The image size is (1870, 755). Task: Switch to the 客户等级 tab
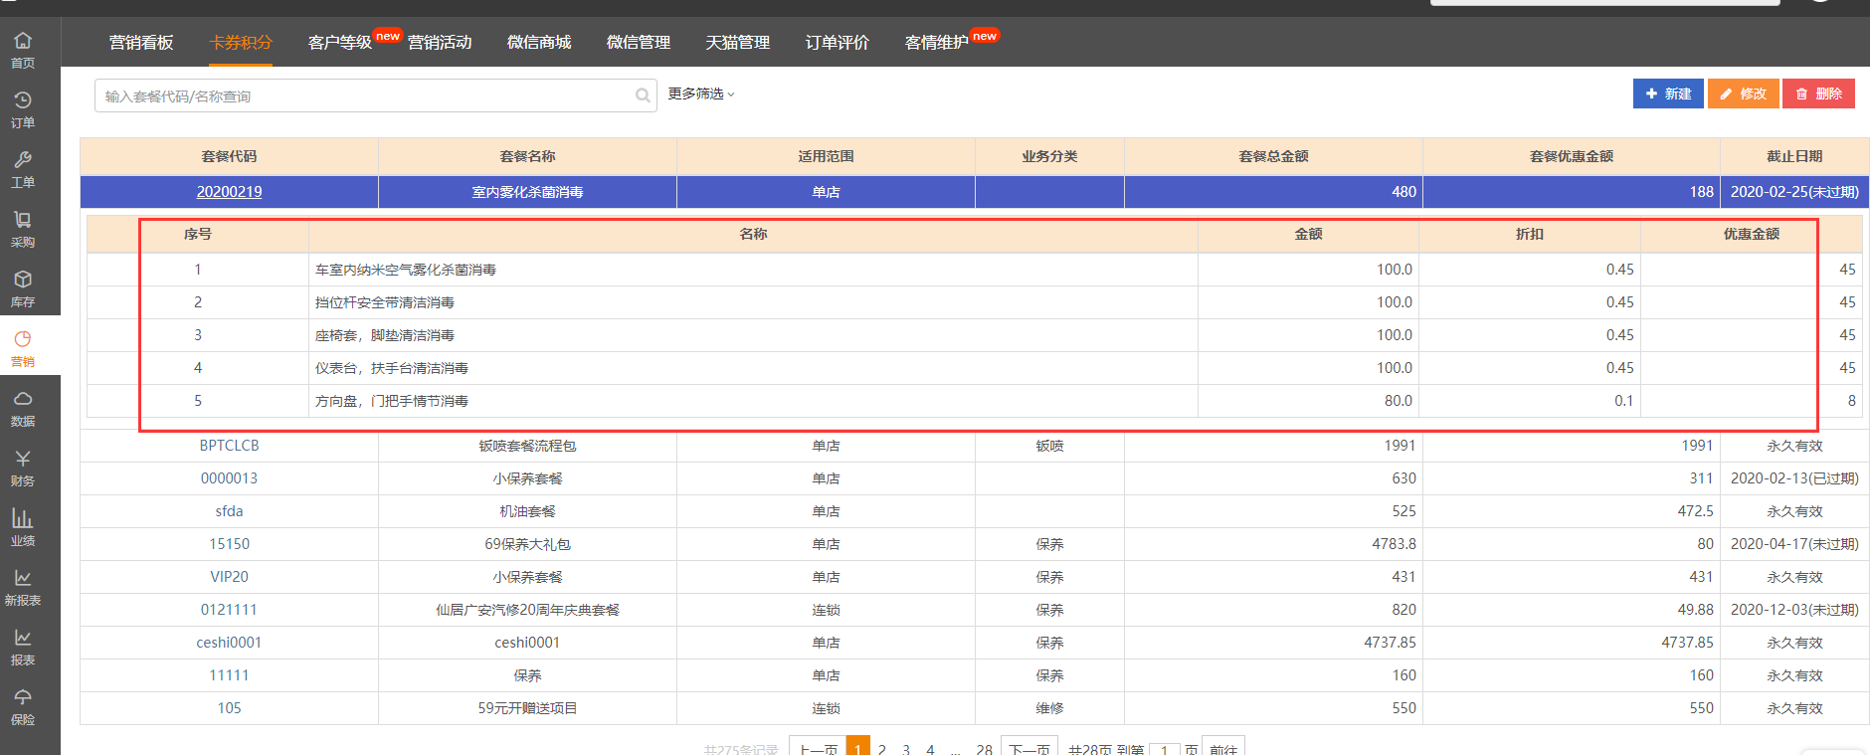(x=340, y=42)
